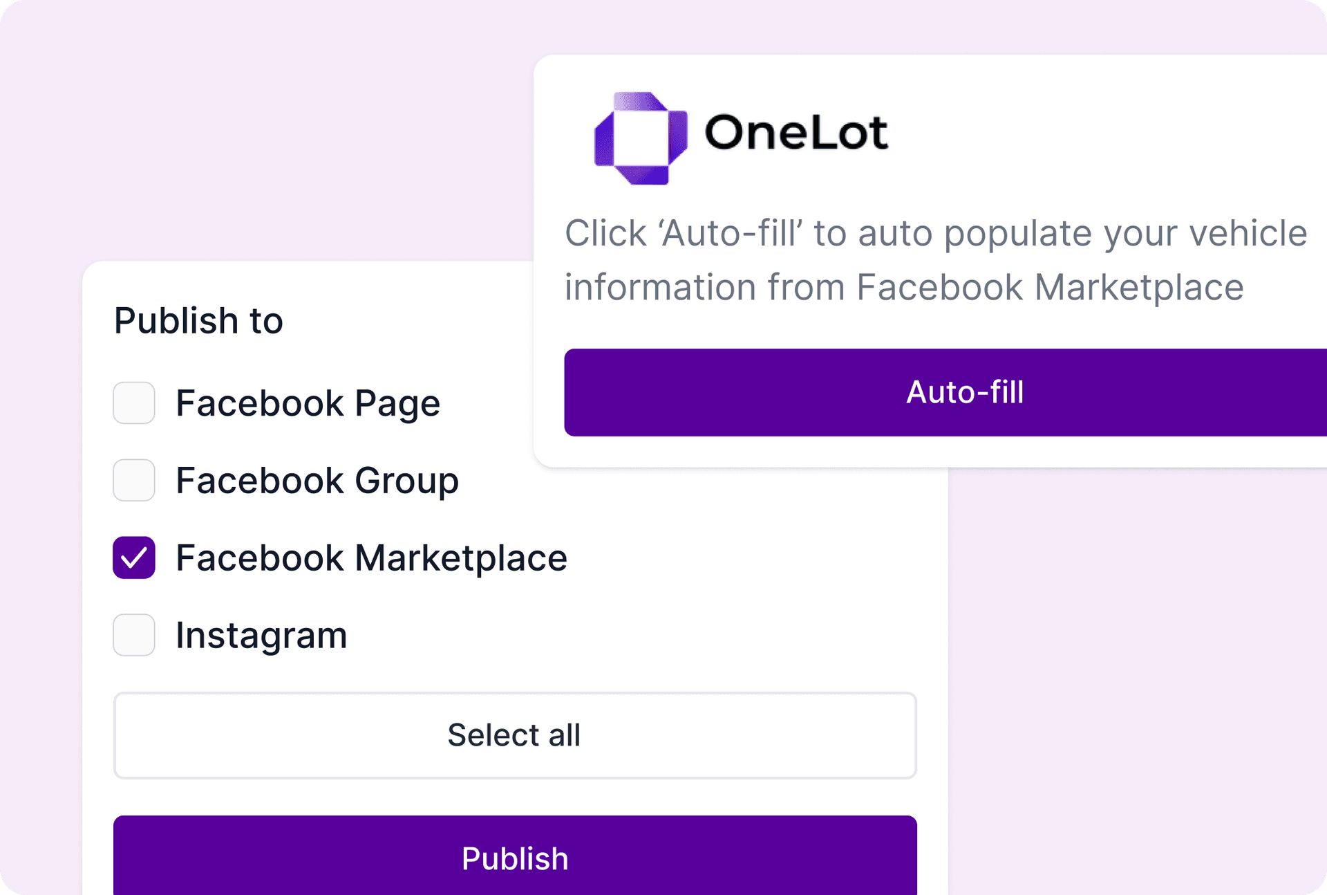The image size is (1327, 895).
Task: Click the "Publish to" heading
Action: tap(198, 321)
